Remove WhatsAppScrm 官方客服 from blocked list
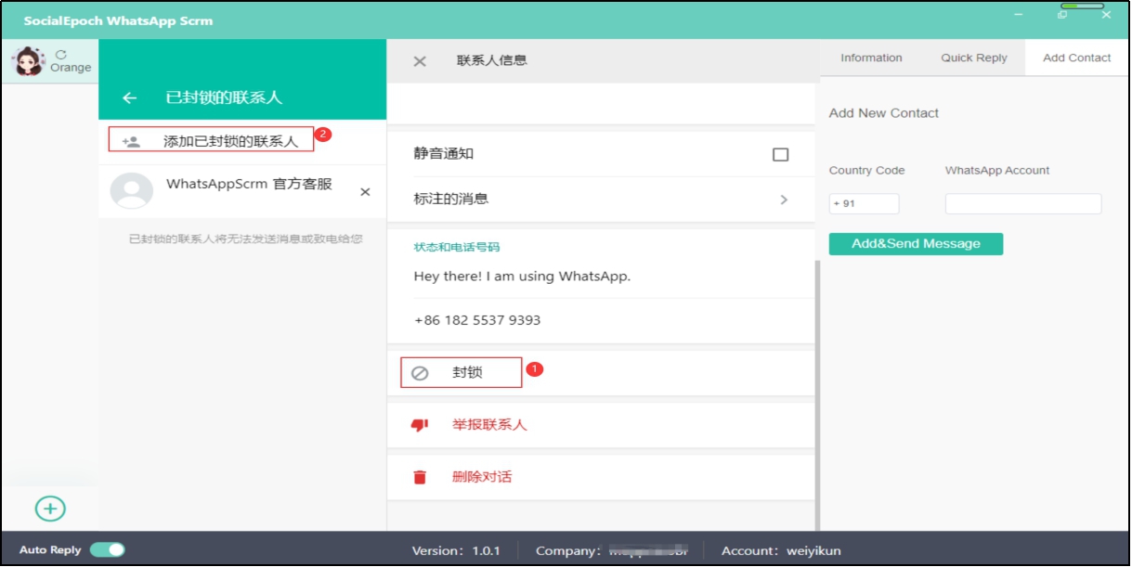1132x567 pixels. click(x=365, y=192)
